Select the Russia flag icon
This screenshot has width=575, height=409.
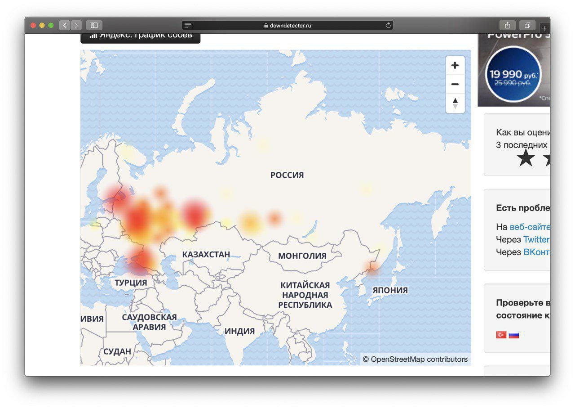514,335
